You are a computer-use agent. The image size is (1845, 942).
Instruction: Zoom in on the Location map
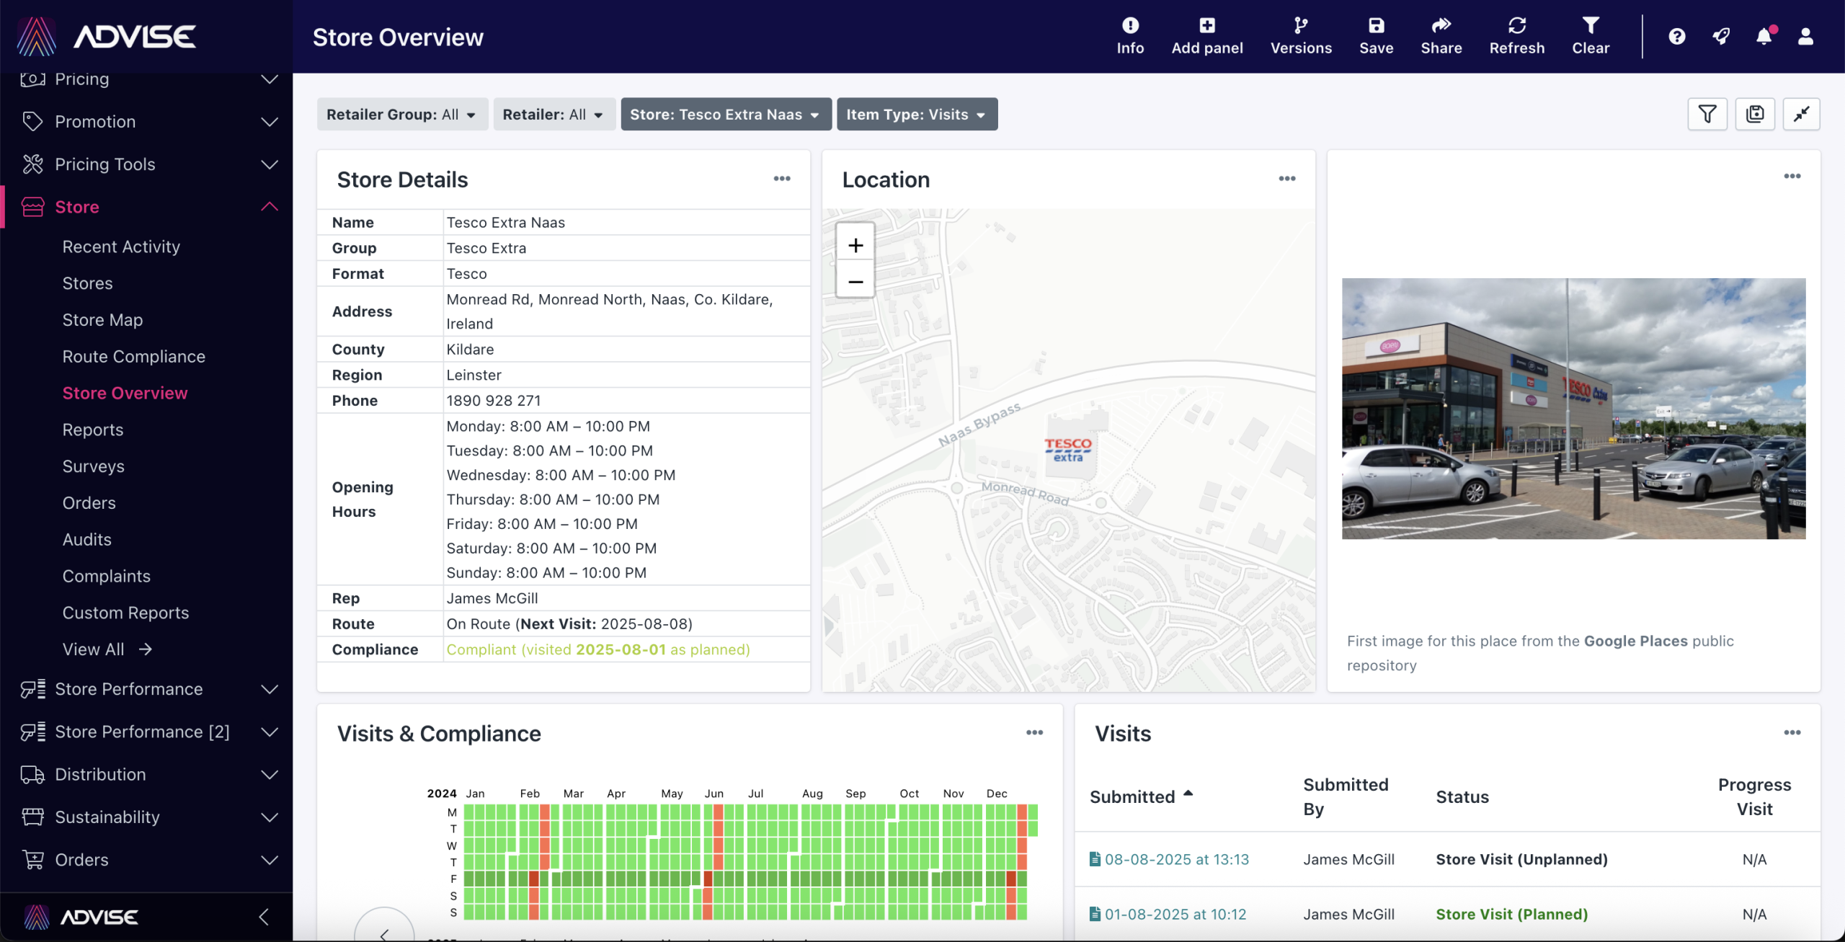tap(855, 246)
